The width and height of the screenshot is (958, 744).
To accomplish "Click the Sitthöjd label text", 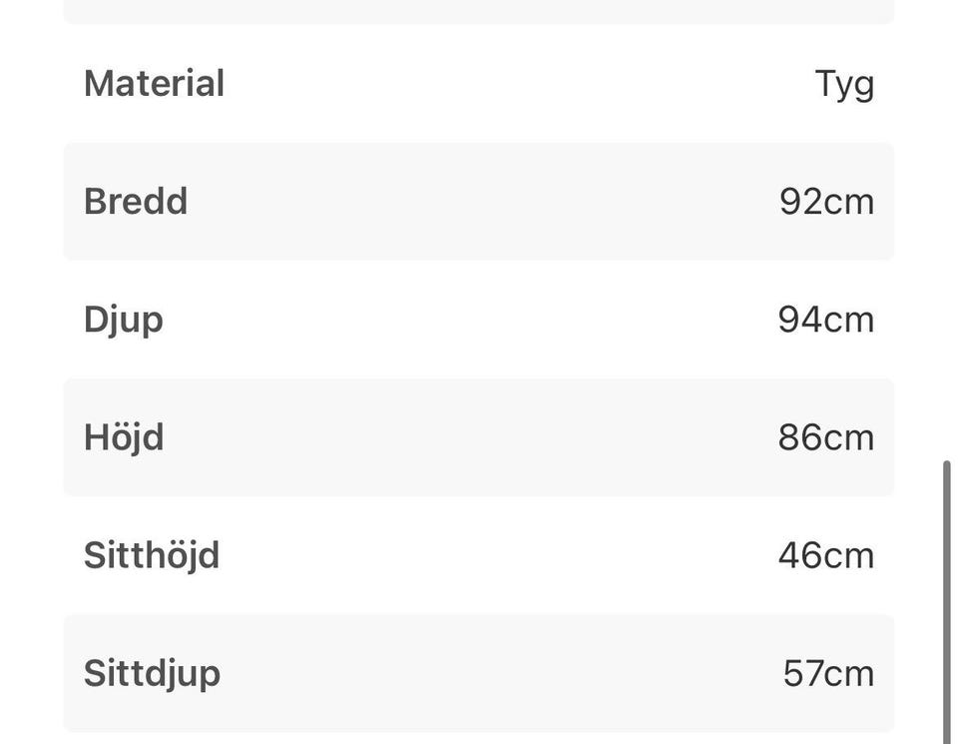I will pyautogui.click(x=152, y=555).
